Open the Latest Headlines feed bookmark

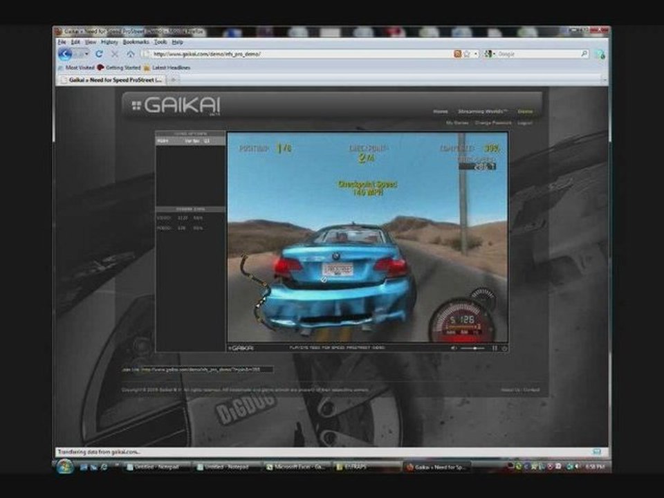point(167,67)
